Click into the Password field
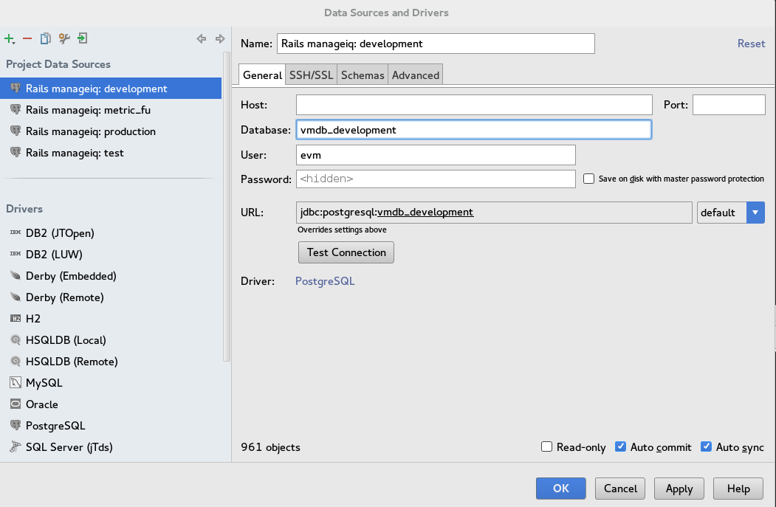 (x=436, y=179)
